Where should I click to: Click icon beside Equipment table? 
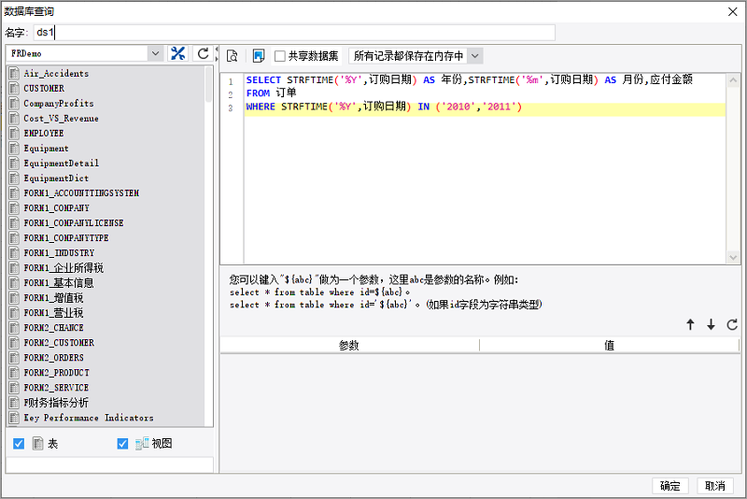pos(15,149)
